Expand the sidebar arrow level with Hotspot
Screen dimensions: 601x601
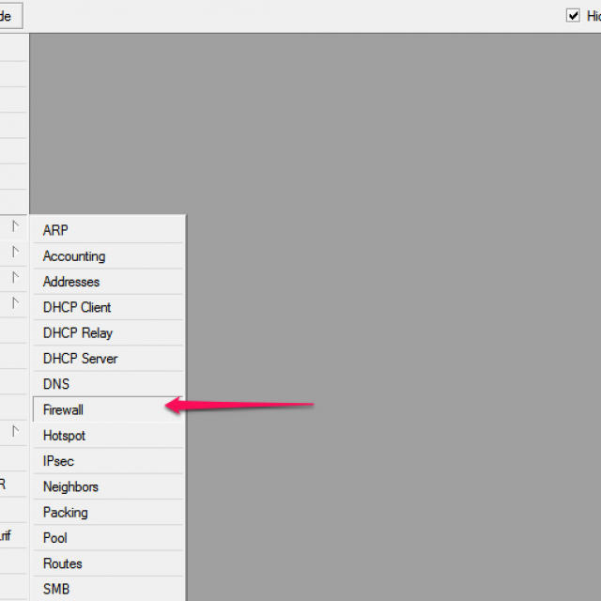tap(15, 432)
